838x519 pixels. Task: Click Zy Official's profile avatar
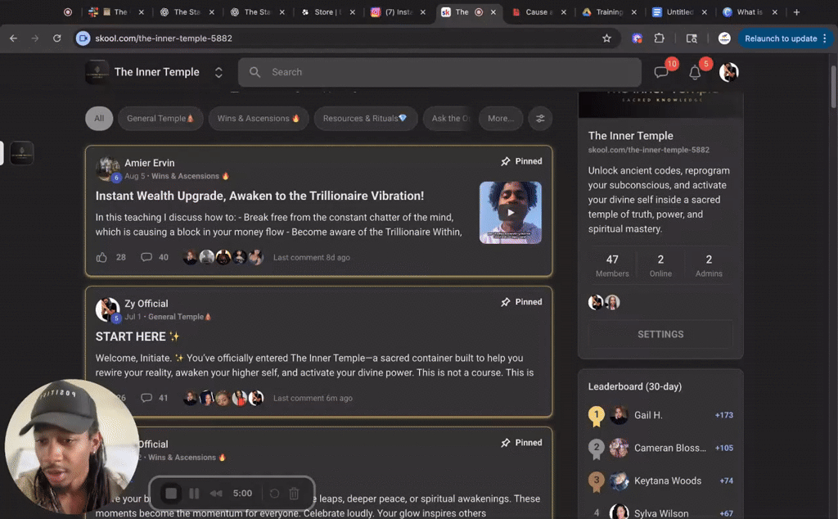[107, 309]
